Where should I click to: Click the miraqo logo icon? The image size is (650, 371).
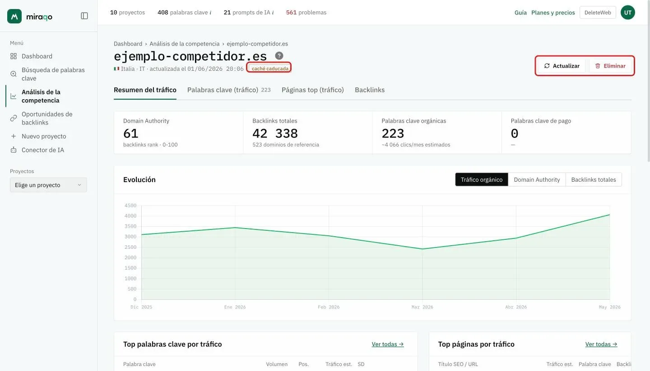tap(14, 16)
